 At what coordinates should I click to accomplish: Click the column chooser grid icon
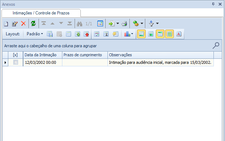(97, 34)
